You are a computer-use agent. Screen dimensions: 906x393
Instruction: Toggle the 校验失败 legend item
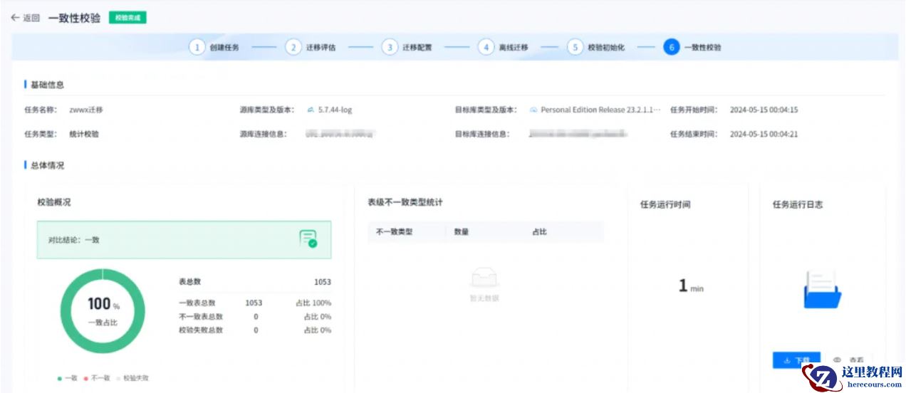click(x=133, y=378)
